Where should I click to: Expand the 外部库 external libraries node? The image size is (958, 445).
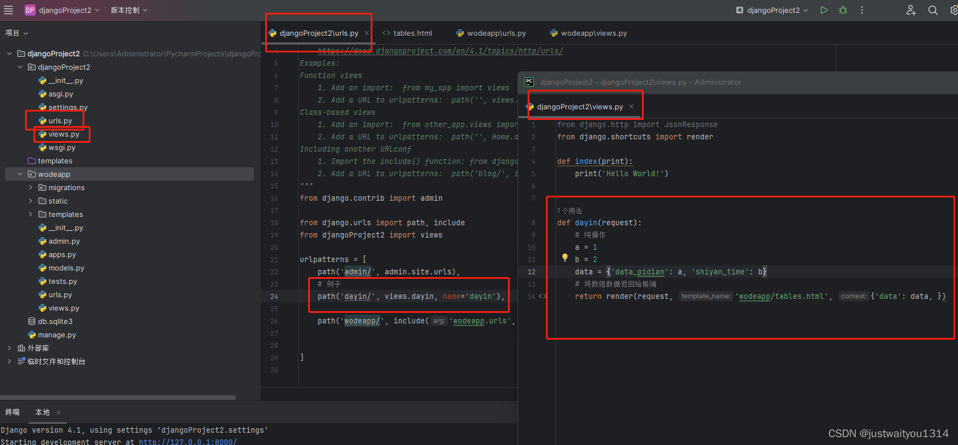[x=9, y=348]
